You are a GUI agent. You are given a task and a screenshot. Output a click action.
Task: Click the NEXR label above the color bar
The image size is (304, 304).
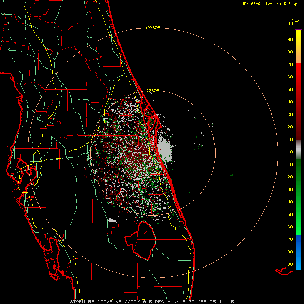click(297, 20)
